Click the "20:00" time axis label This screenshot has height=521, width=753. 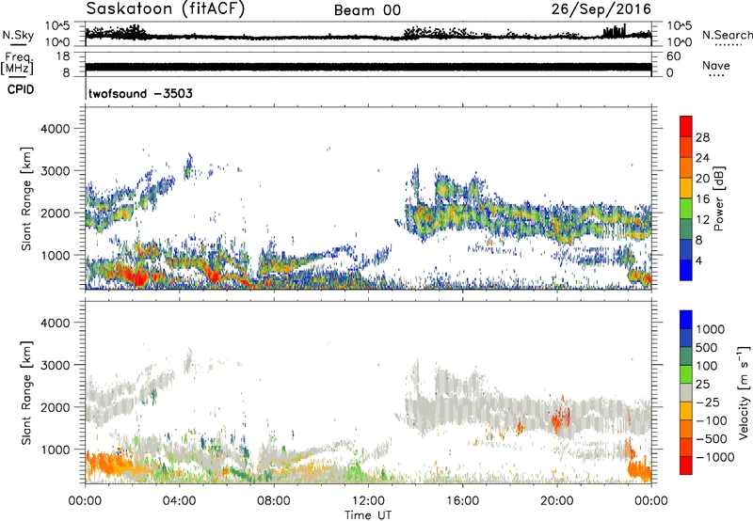pyautogui.click(x=557, y=501)
